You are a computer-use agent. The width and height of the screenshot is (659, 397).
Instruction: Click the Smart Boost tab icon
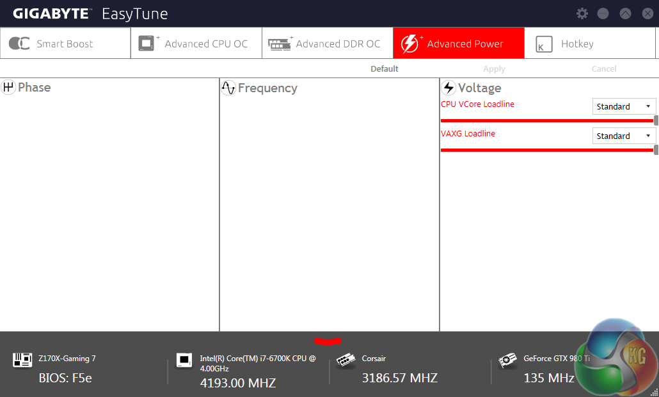(19, 44)
